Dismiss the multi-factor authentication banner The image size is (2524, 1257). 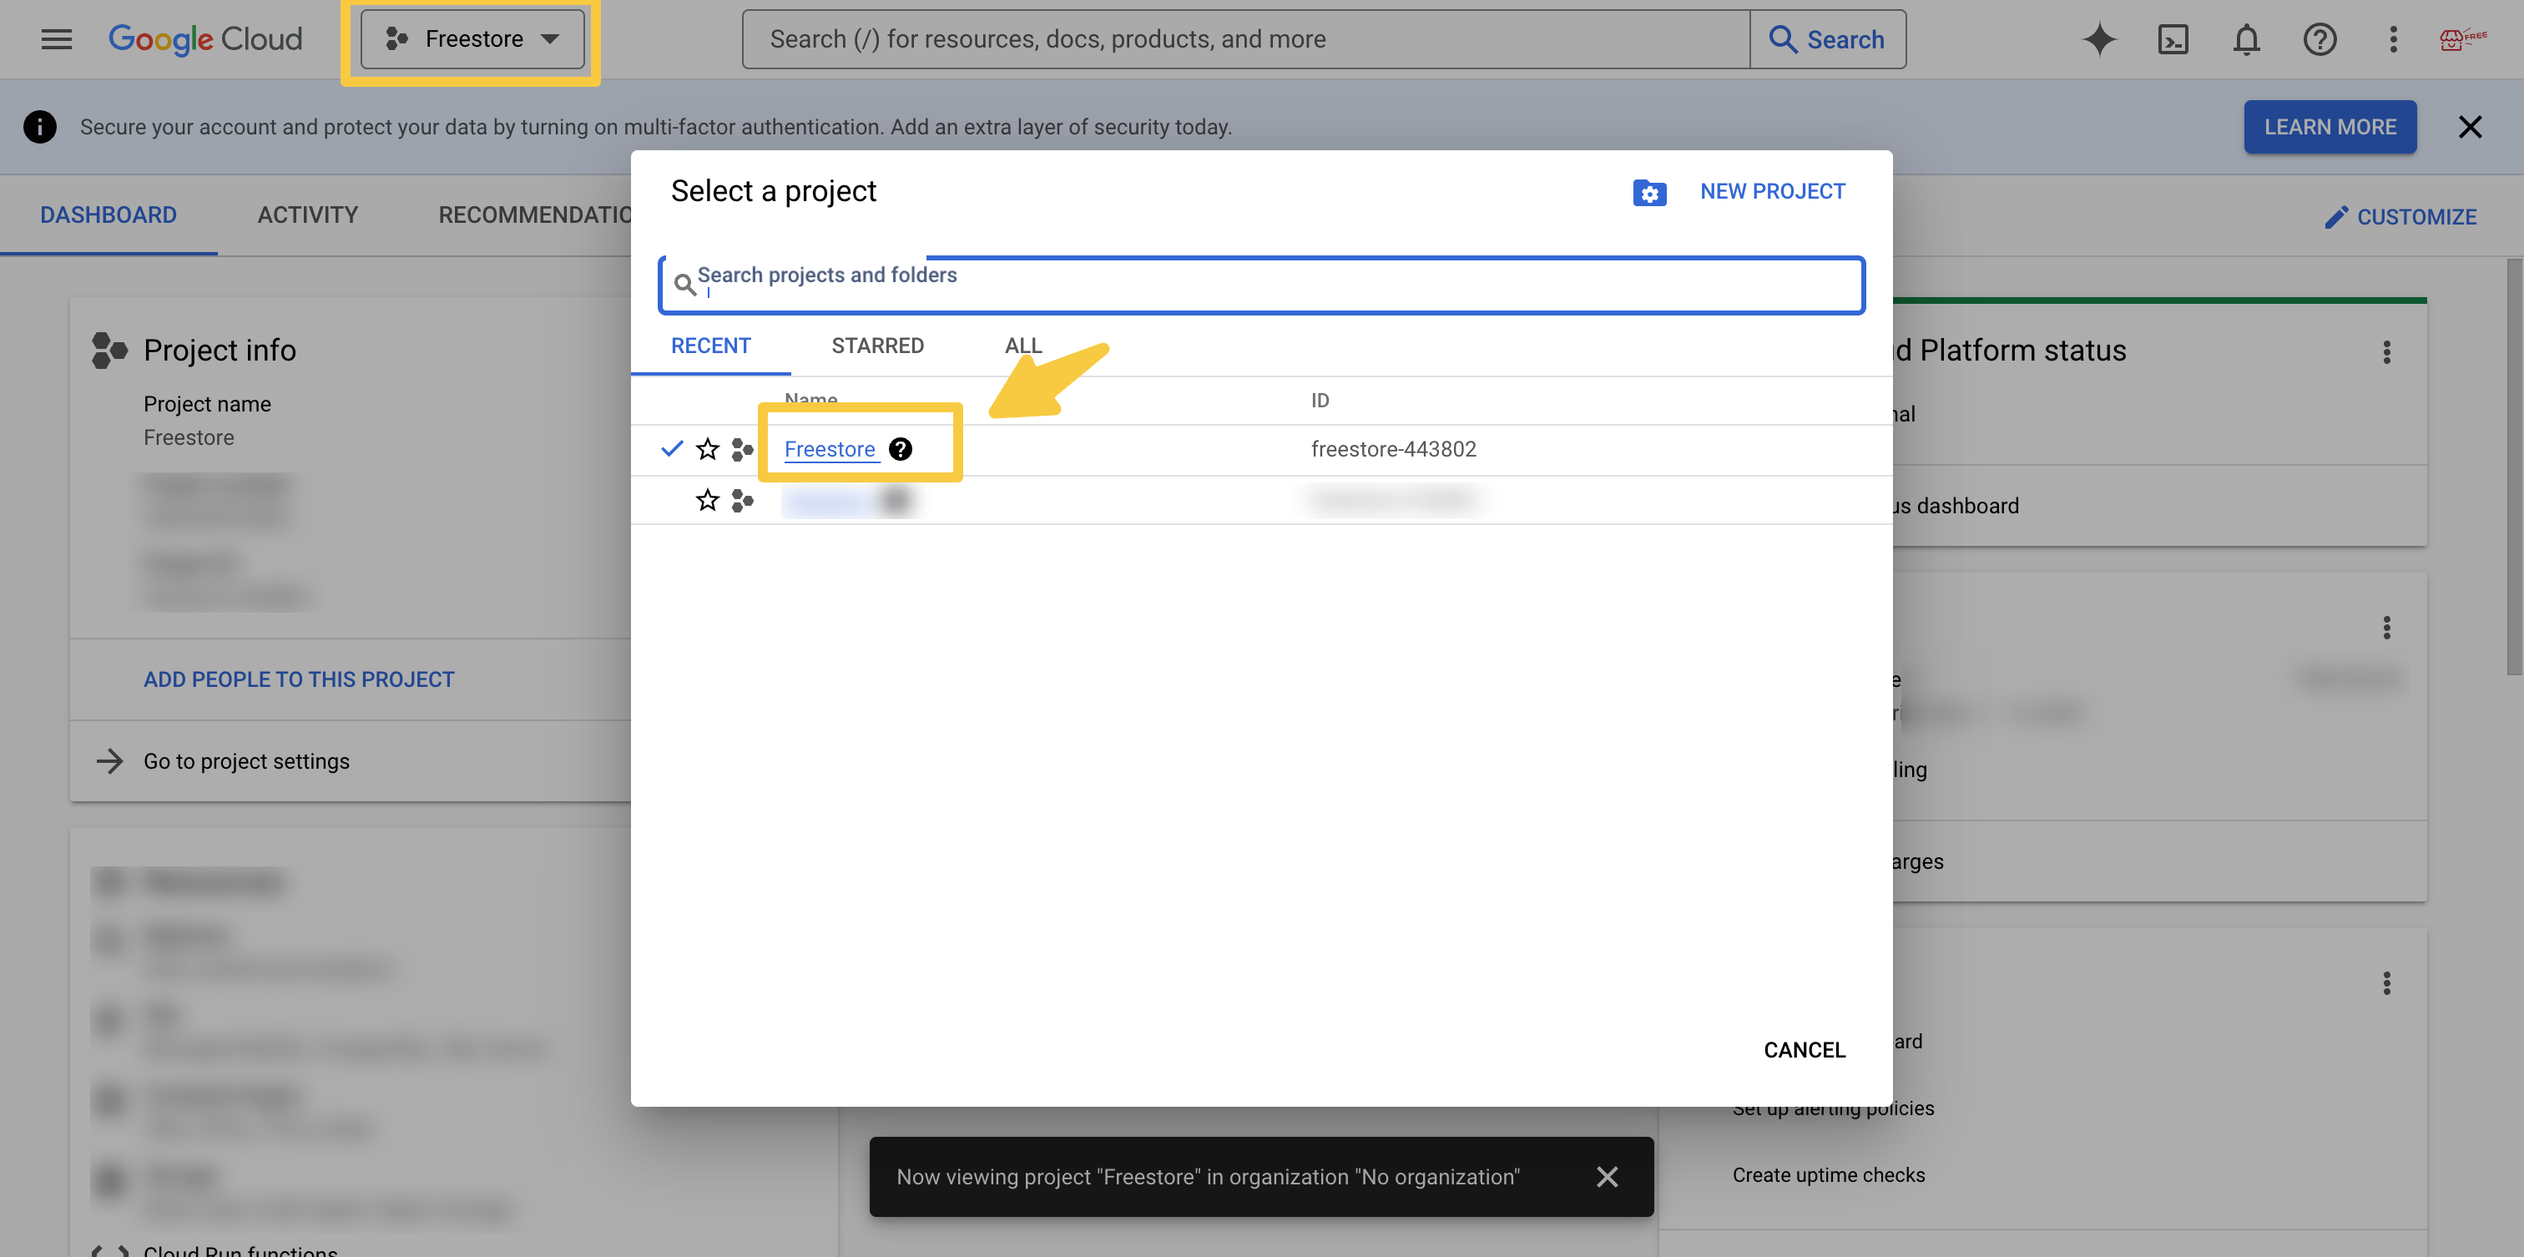2469,128
